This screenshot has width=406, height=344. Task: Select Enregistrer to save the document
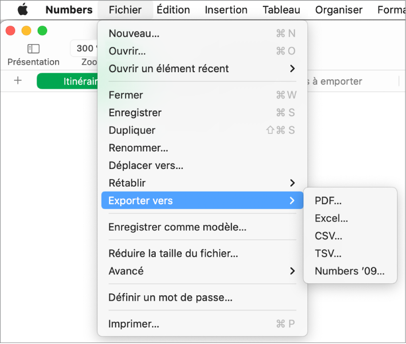tap(135, 113)
